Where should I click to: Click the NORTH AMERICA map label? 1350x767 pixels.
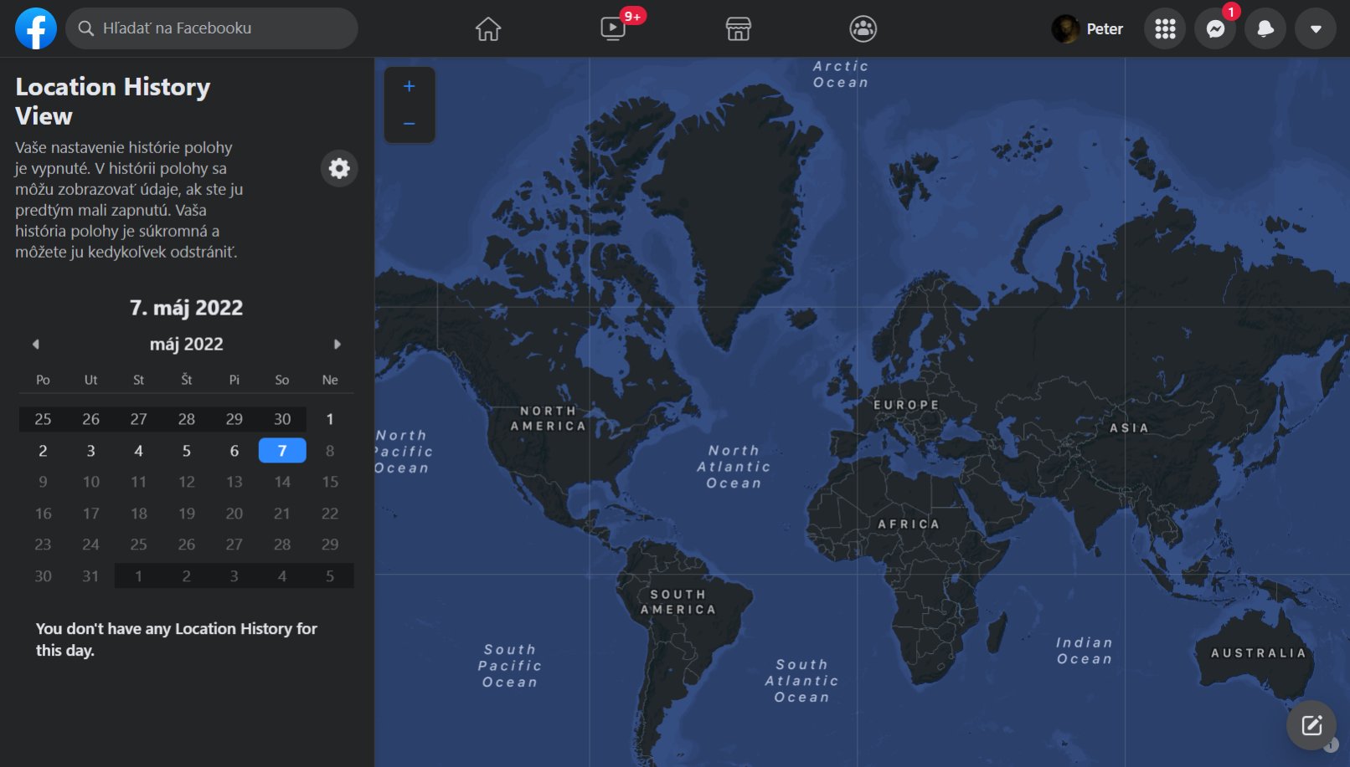pyautogui.click(x=549, y=418)
